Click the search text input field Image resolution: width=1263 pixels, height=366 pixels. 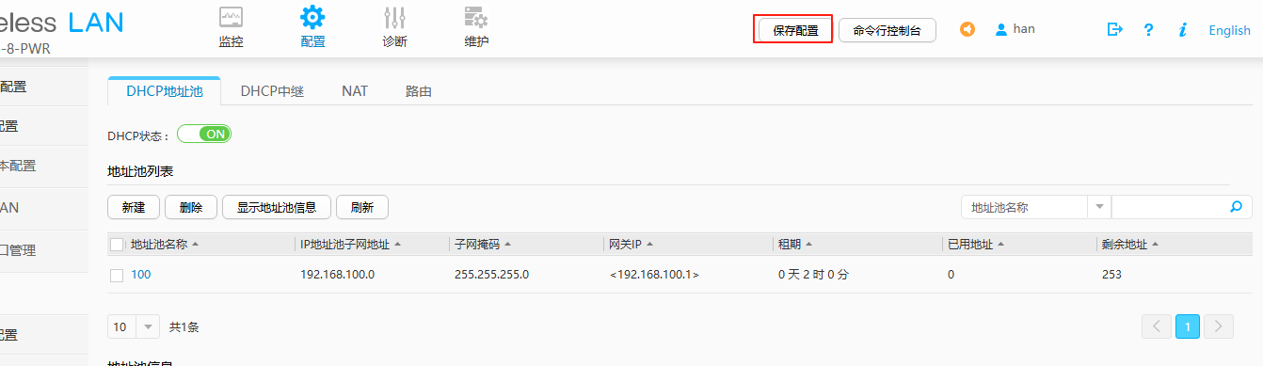point(1169,207)
